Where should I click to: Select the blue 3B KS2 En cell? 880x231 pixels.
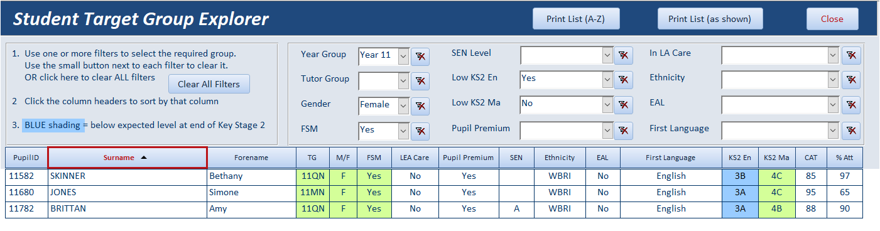(741, 176)
